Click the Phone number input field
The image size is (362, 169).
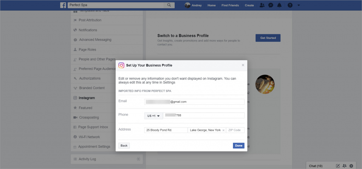pyautogui.click(x=204, y=116)
